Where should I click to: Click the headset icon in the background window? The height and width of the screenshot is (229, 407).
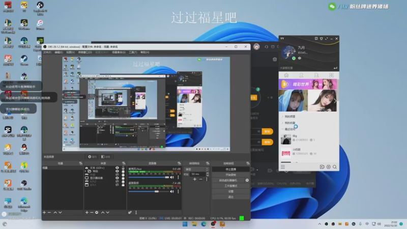pos(266,47)
